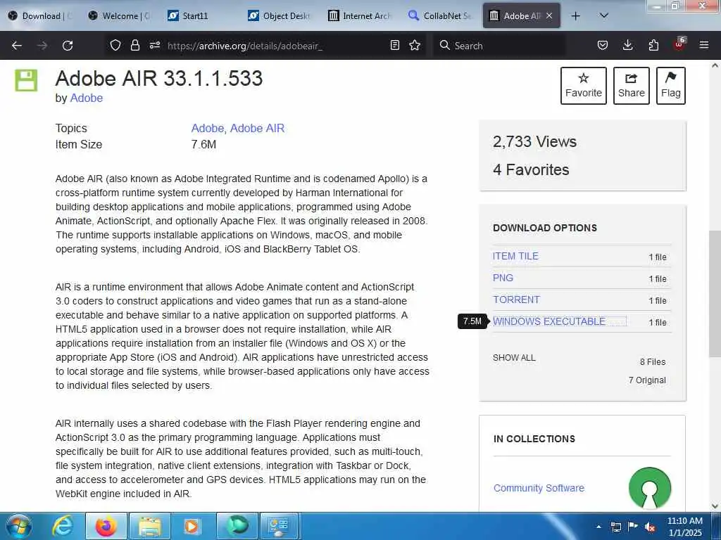Click the green floppy disk software icon
721x540 pixels.
[x=26, y=80]
